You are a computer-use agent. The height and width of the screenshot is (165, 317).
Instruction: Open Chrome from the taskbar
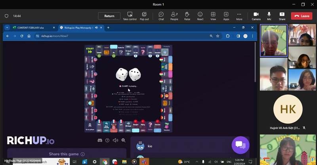coord(105,161)
